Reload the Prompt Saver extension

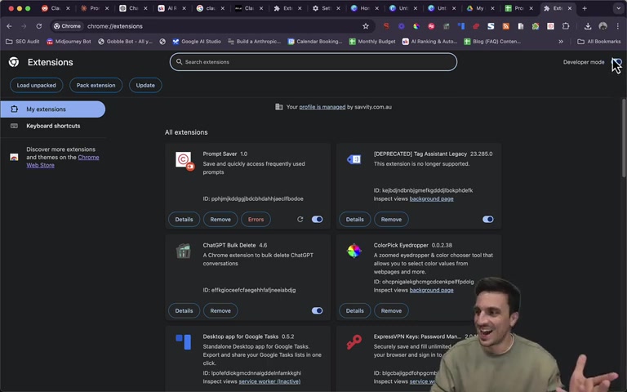click(x=300, y=219)
